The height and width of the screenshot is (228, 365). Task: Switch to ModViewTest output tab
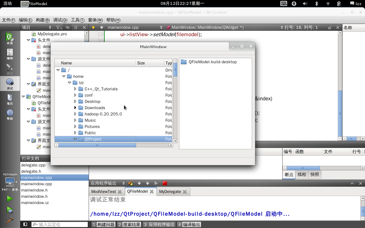[x=104, y=192]
